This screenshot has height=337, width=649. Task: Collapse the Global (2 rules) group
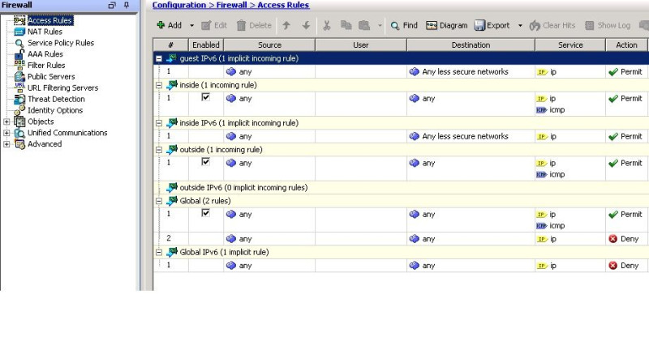(x=158, y=201)
